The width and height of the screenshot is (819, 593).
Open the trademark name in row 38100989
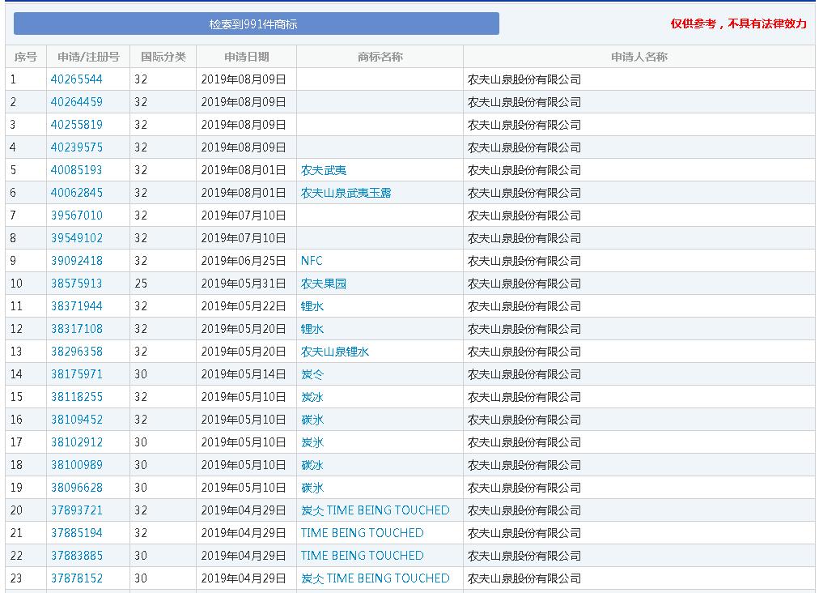312,465
